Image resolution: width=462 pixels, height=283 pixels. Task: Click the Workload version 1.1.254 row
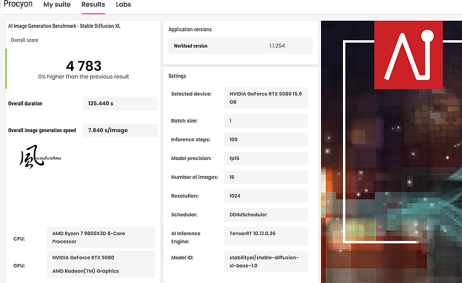pos(240,46)
